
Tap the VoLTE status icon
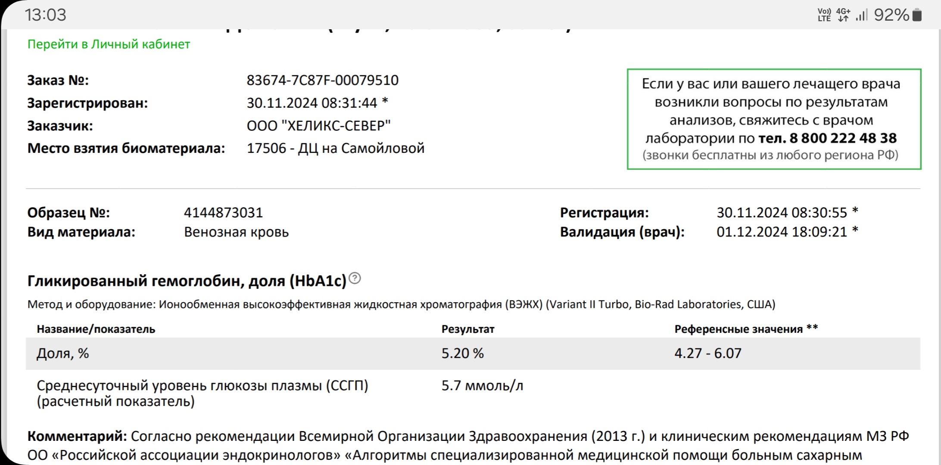(x=824, y=15)
